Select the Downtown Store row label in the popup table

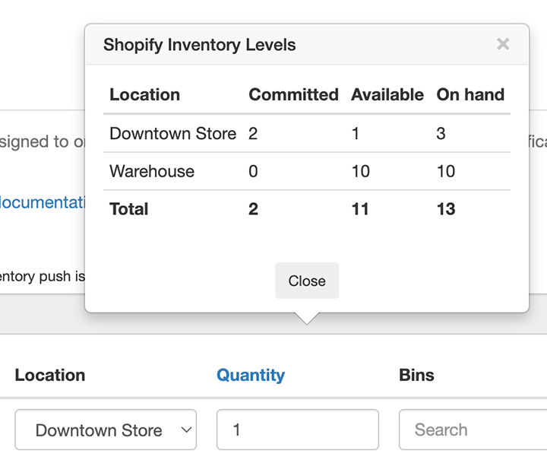click(x=172, y=134)
